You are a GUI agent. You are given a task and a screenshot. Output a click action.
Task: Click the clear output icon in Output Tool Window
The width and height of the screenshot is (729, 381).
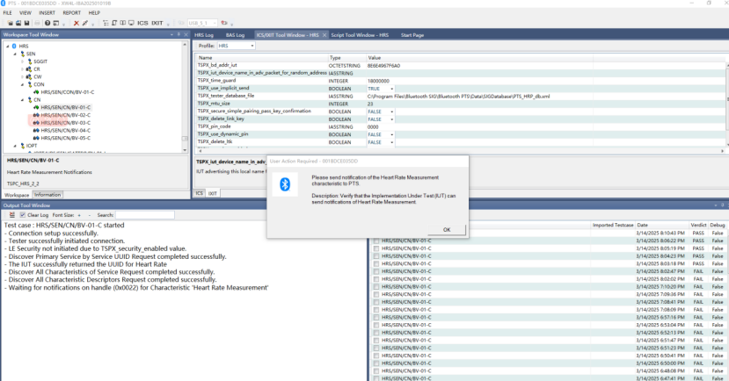pyautogui.click(x=12, y=215)
